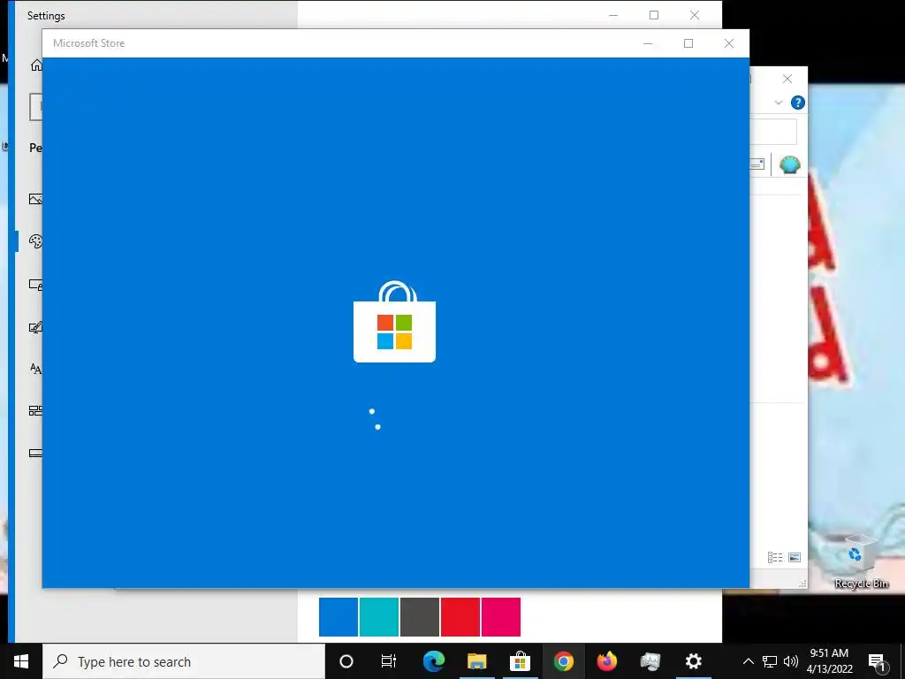Switch to Settings gear on taskbar
The height and width of the screenshot is (679, 905).
[693, 661]
